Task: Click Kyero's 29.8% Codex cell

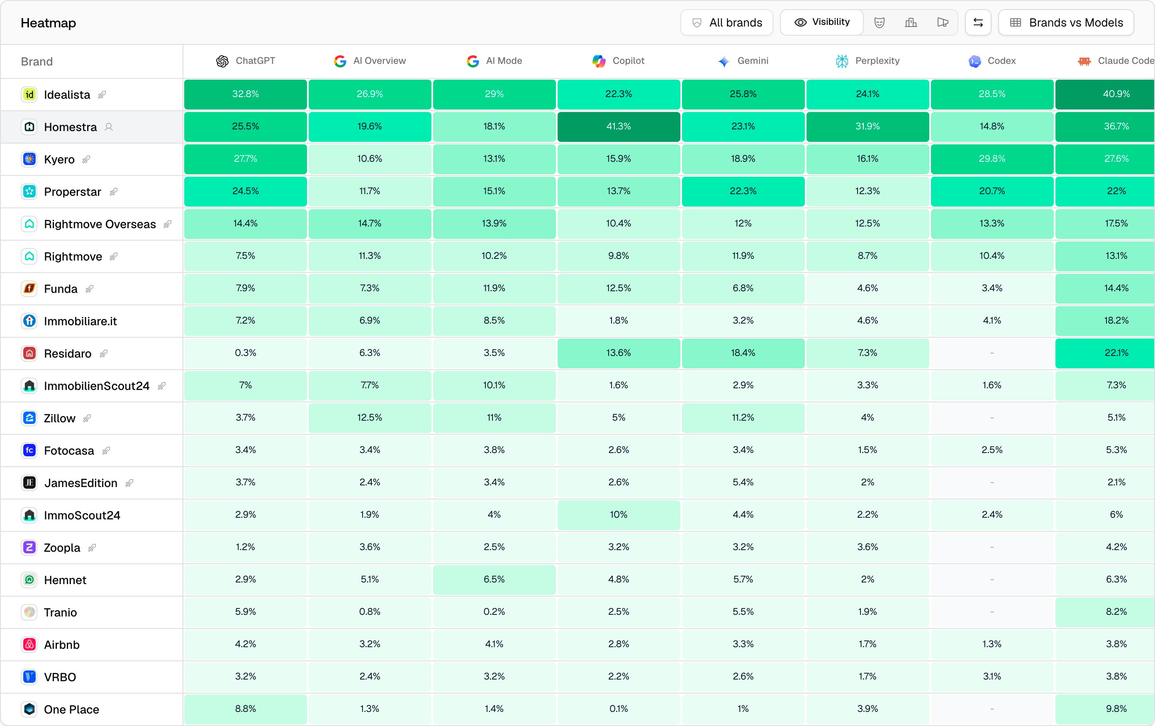Action: point(992,159)
